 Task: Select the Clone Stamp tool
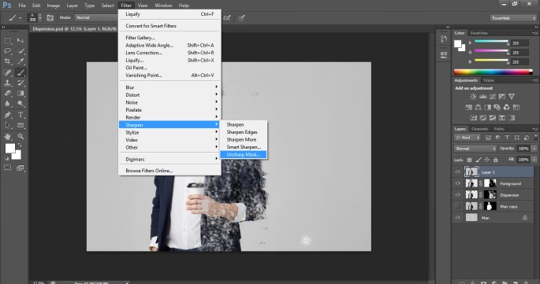point(7,83)
